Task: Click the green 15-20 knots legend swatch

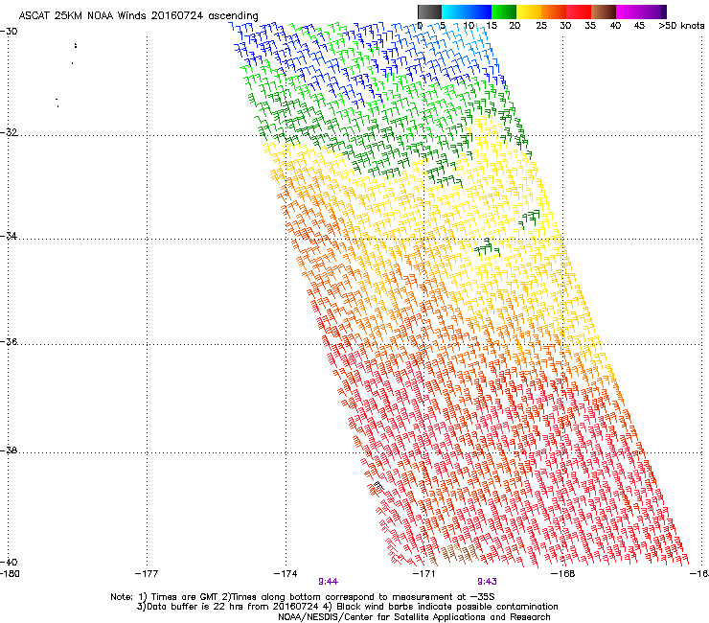Action: [x=504, y=12]
